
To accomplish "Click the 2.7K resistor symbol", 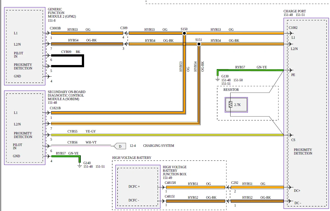I will click(x=231, y=105).
